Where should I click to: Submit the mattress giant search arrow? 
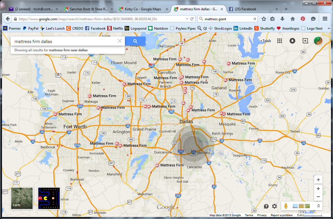[x=254, y=19]
